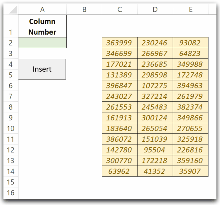Click cell containing 63962
220x205 pixels.
tap(120, 171)
